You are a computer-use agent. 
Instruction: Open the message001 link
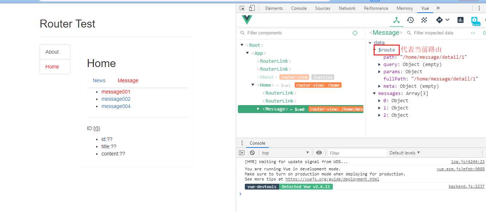tap(116, 92)
